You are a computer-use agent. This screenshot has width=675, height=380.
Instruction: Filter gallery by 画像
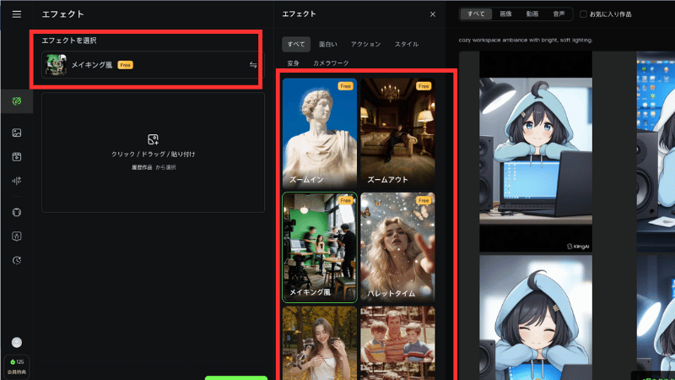(x=505, y=14)
